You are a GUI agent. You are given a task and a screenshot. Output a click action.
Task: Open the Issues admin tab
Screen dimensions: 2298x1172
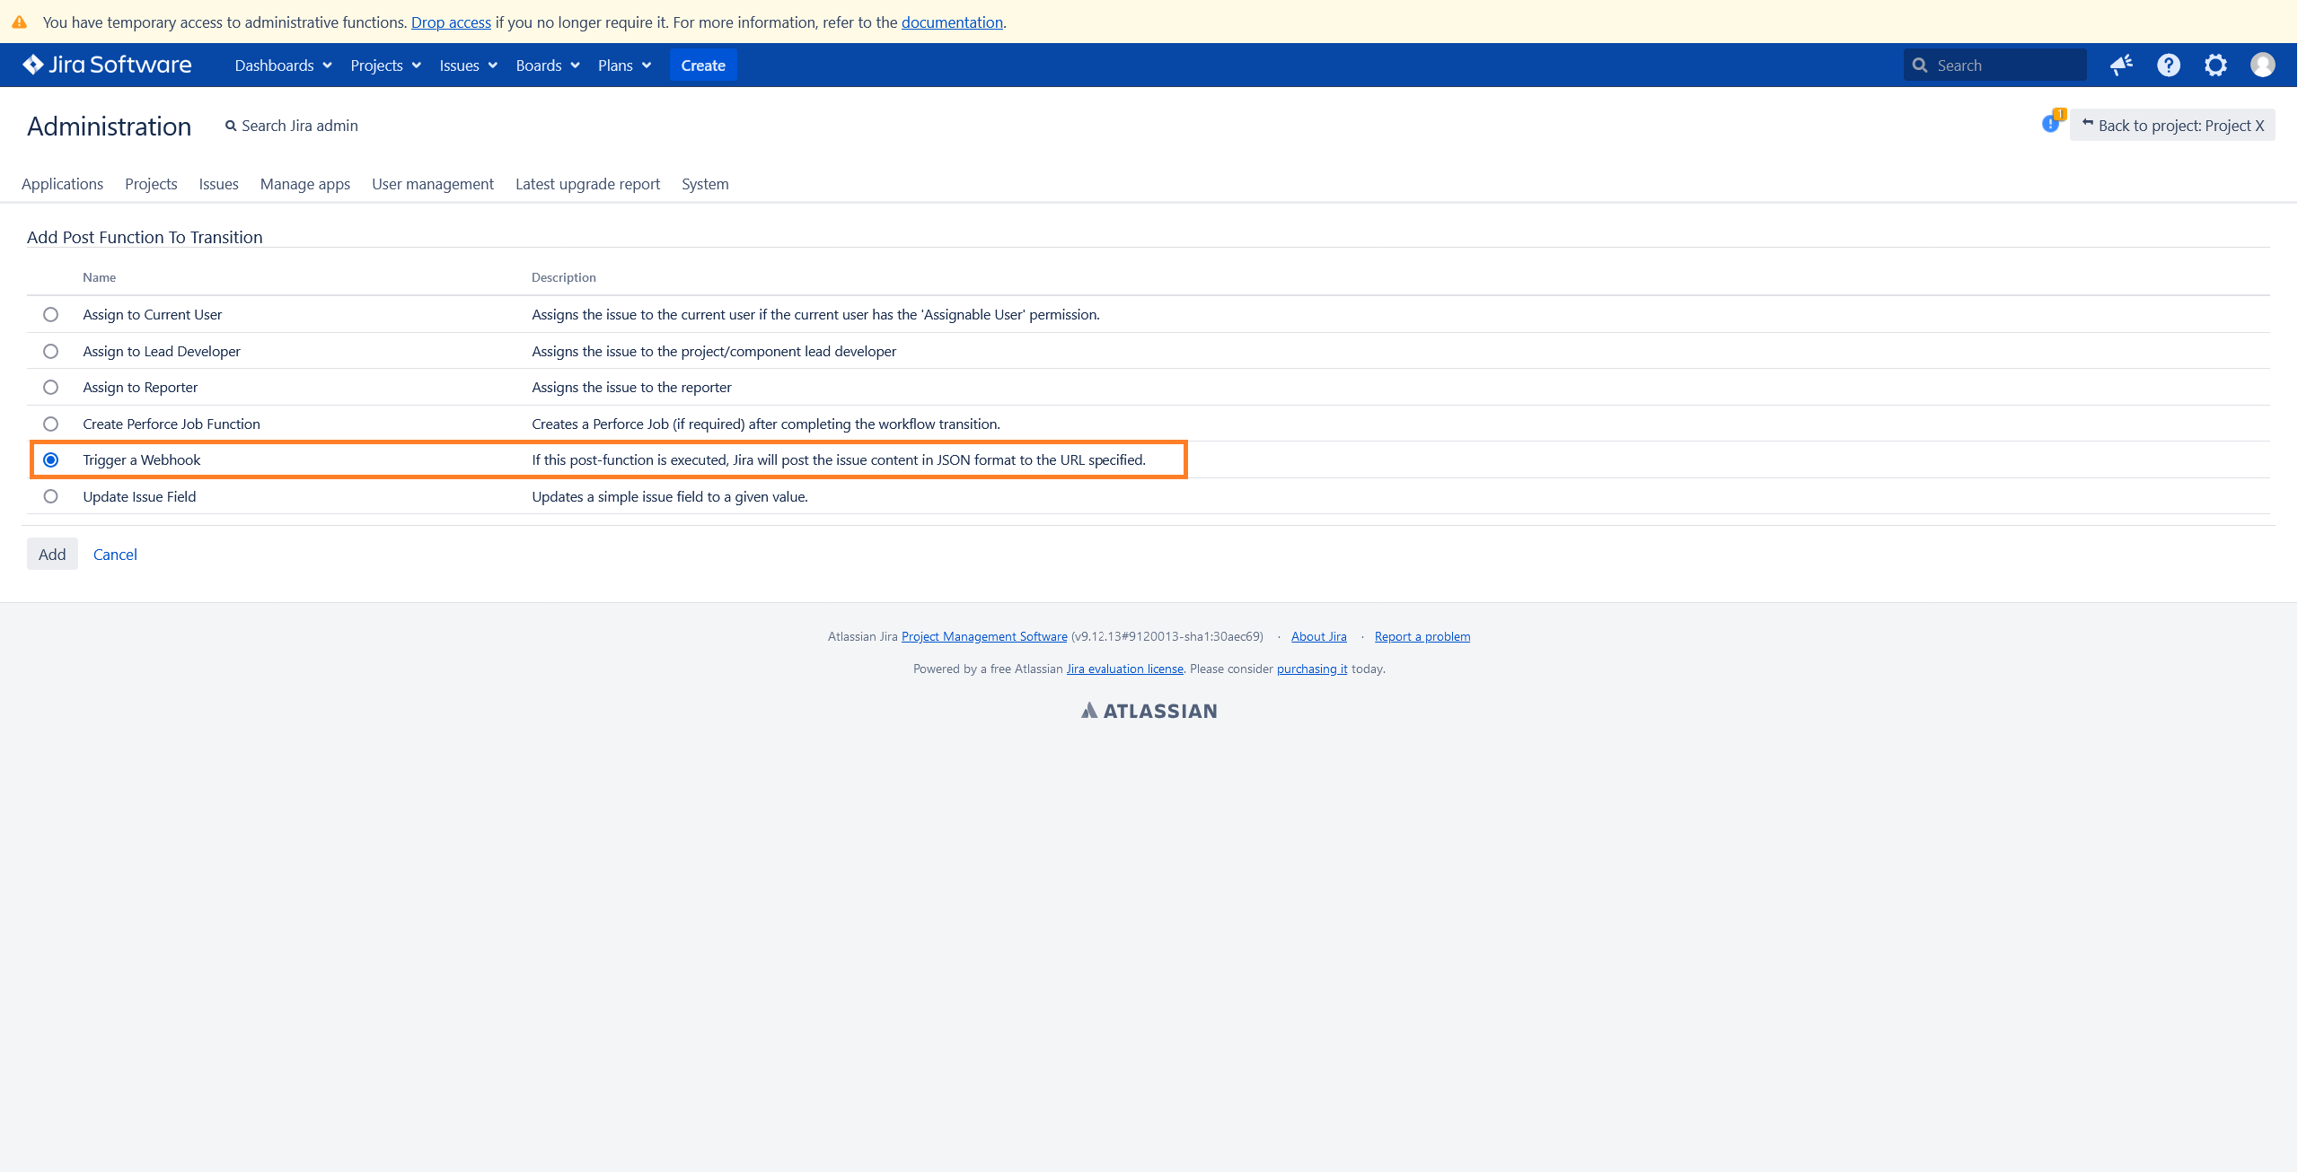coord(218,184)
